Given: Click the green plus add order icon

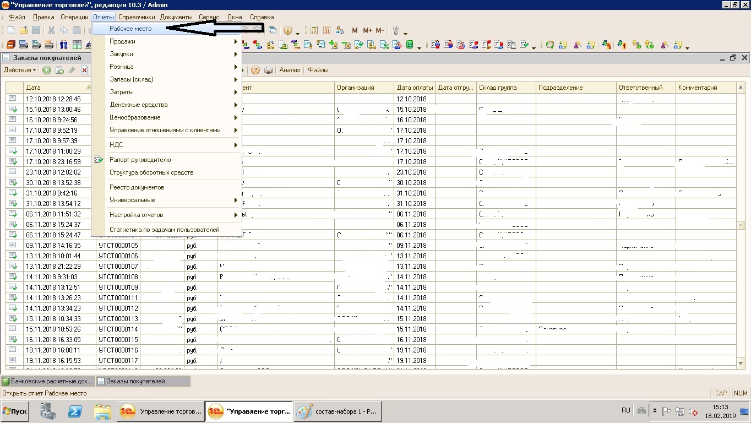Looking at the screenshot, I should click(x=47, y=70).
